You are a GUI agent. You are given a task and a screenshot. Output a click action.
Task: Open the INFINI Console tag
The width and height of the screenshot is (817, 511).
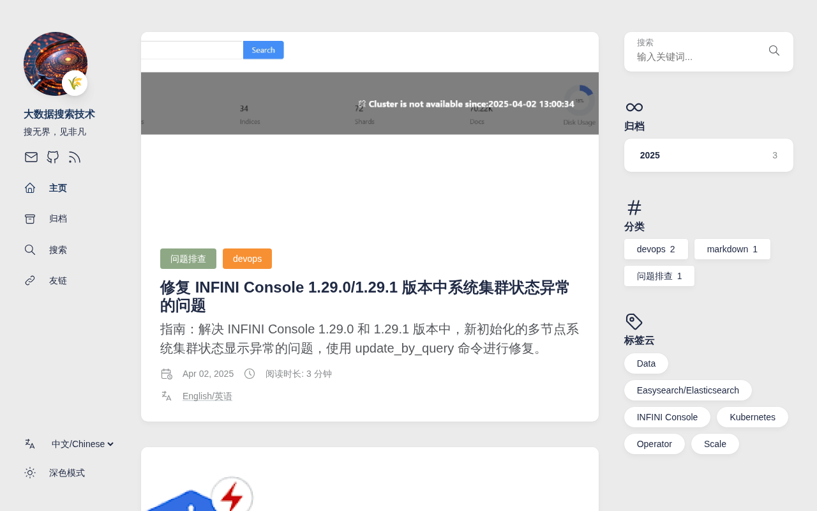[x=667, y=417]
